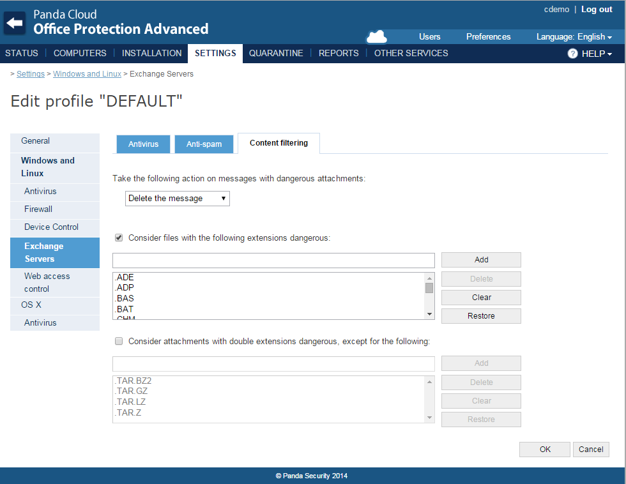Select the SETTINGS menu tab

coord(215,54)
